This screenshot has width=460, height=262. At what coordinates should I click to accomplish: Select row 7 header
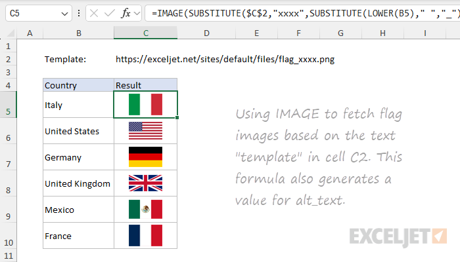pos(8,157)
